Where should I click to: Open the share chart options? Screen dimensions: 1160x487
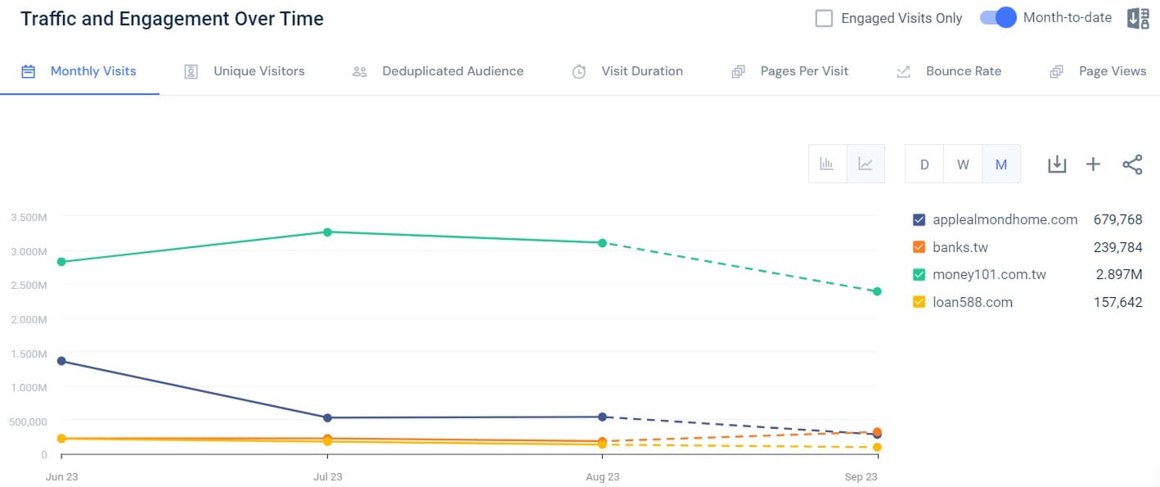[1133, 164]
